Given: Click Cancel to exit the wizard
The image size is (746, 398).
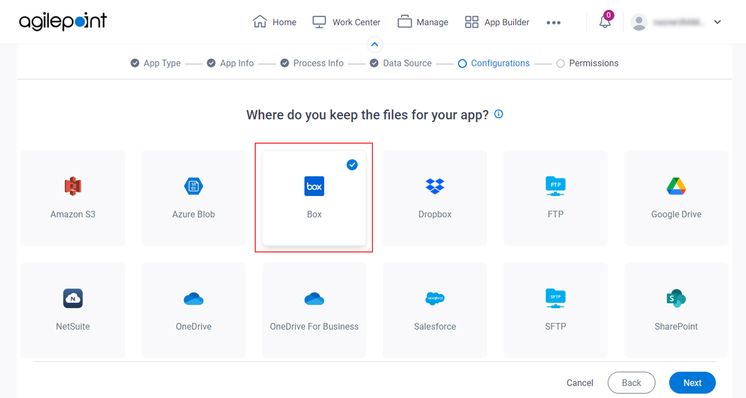Looking at the screenshot, I should tap(580, 383).
